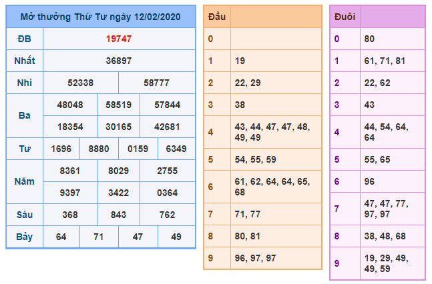
Task: Click the 'Nhất' row label
Action: pos(25,61)
